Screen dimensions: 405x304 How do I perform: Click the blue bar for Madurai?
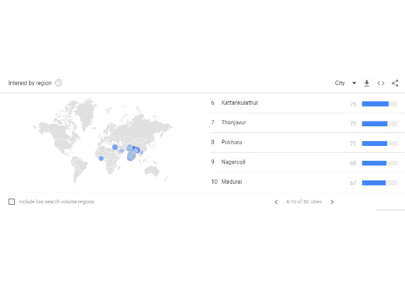tap(373, 183)
